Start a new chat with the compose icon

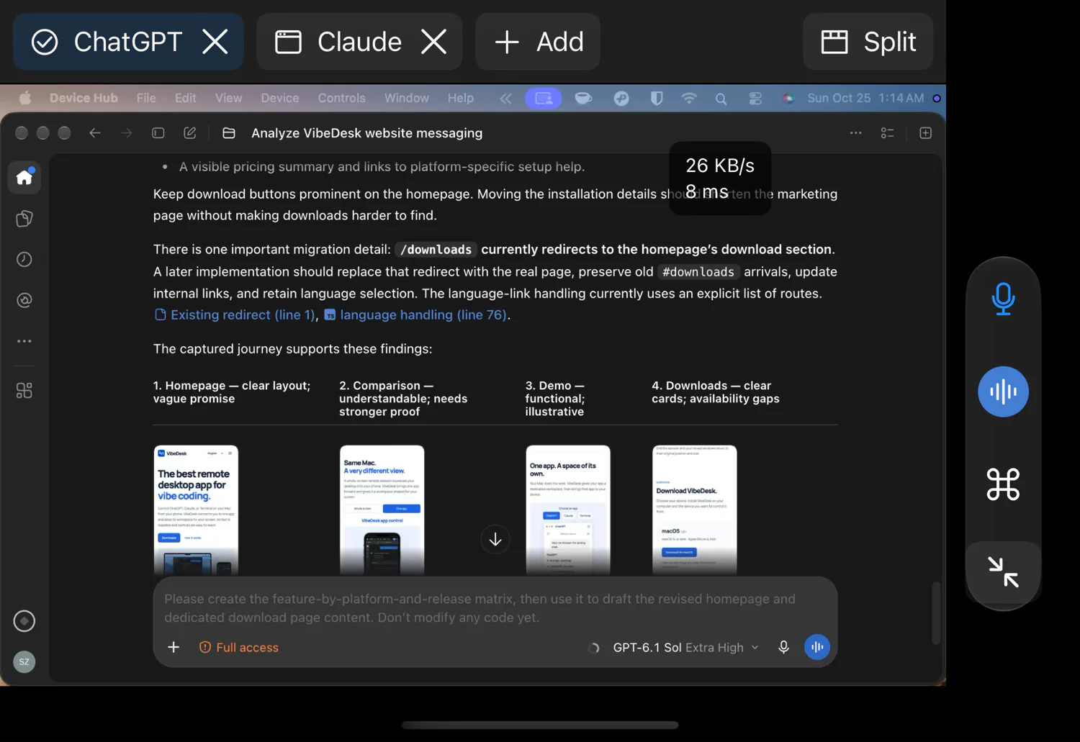[190, 133]
